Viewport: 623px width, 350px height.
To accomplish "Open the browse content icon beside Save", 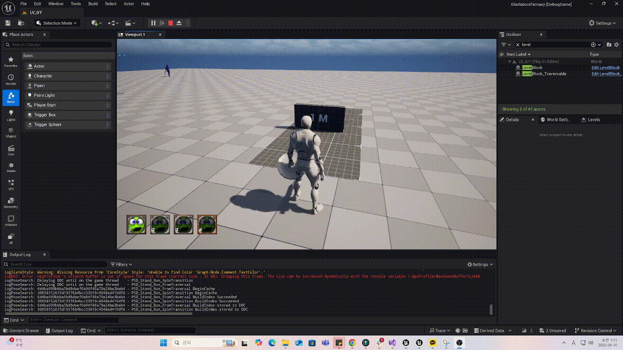I will pyautogui.click(x=21, y=23).
